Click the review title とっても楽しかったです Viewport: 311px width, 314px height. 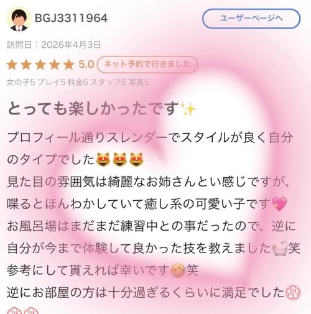click(x=93, y=109)
